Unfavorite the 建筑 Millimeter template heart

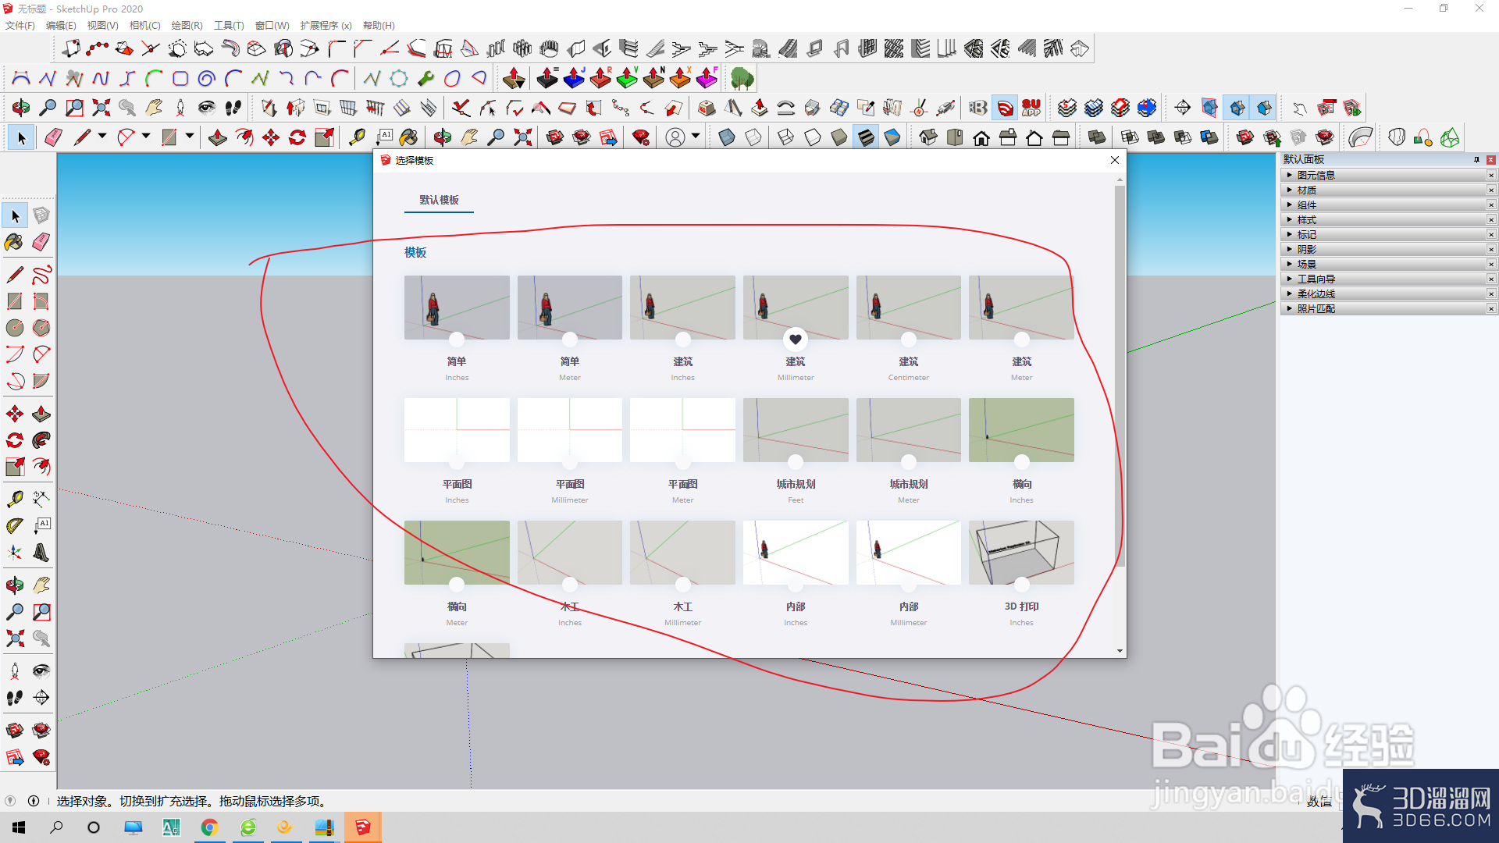coord(796,340)
